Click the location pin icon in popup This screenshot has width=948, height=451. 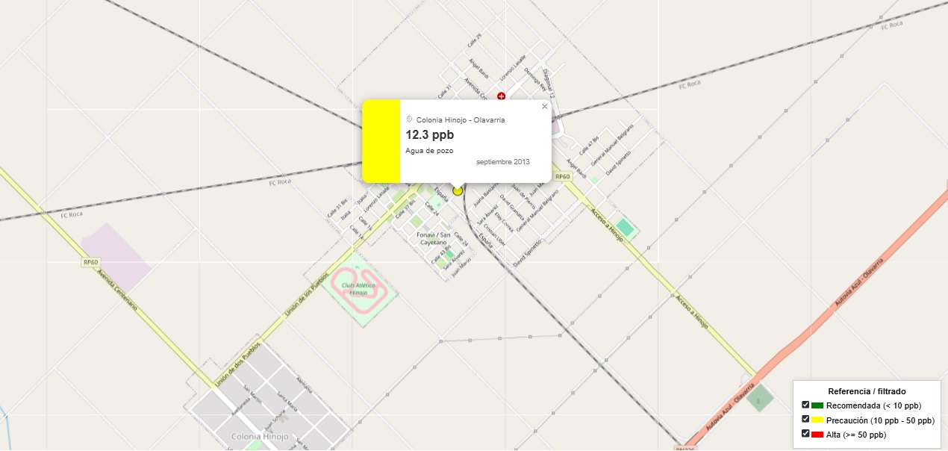[x=409, y=119]
